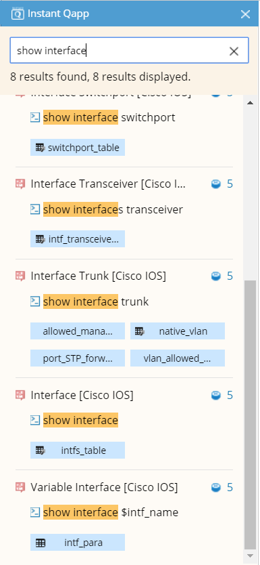
Task: Click device count icon for Variable Interface
Action: 216,488
